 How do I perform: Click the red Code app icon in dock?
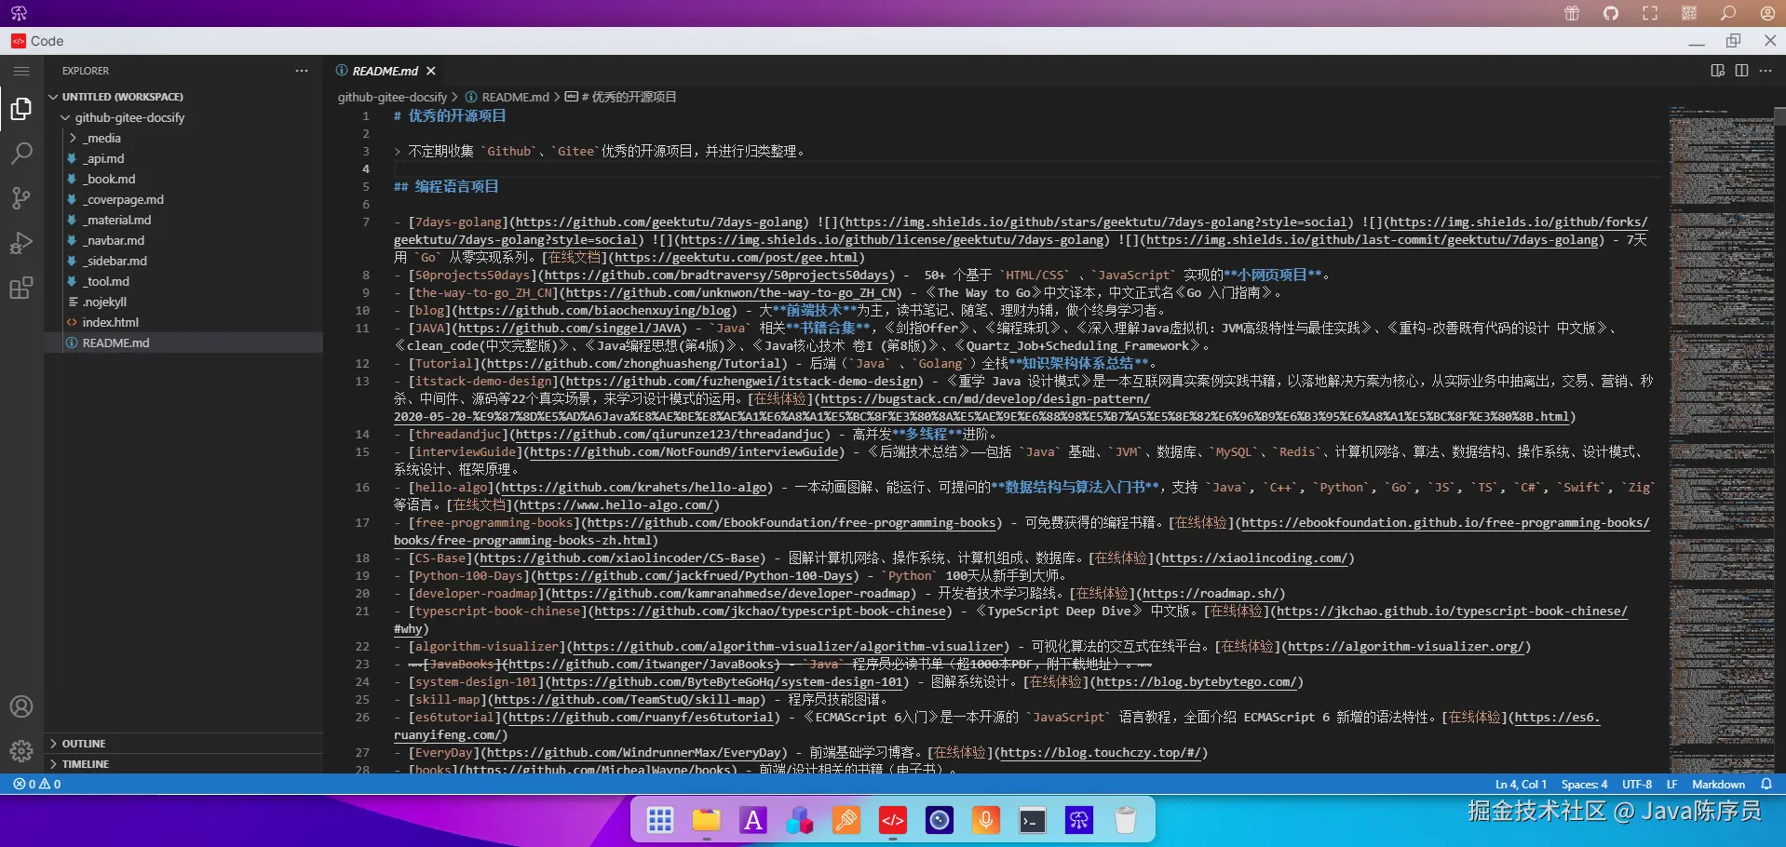(x=893, y=820)
